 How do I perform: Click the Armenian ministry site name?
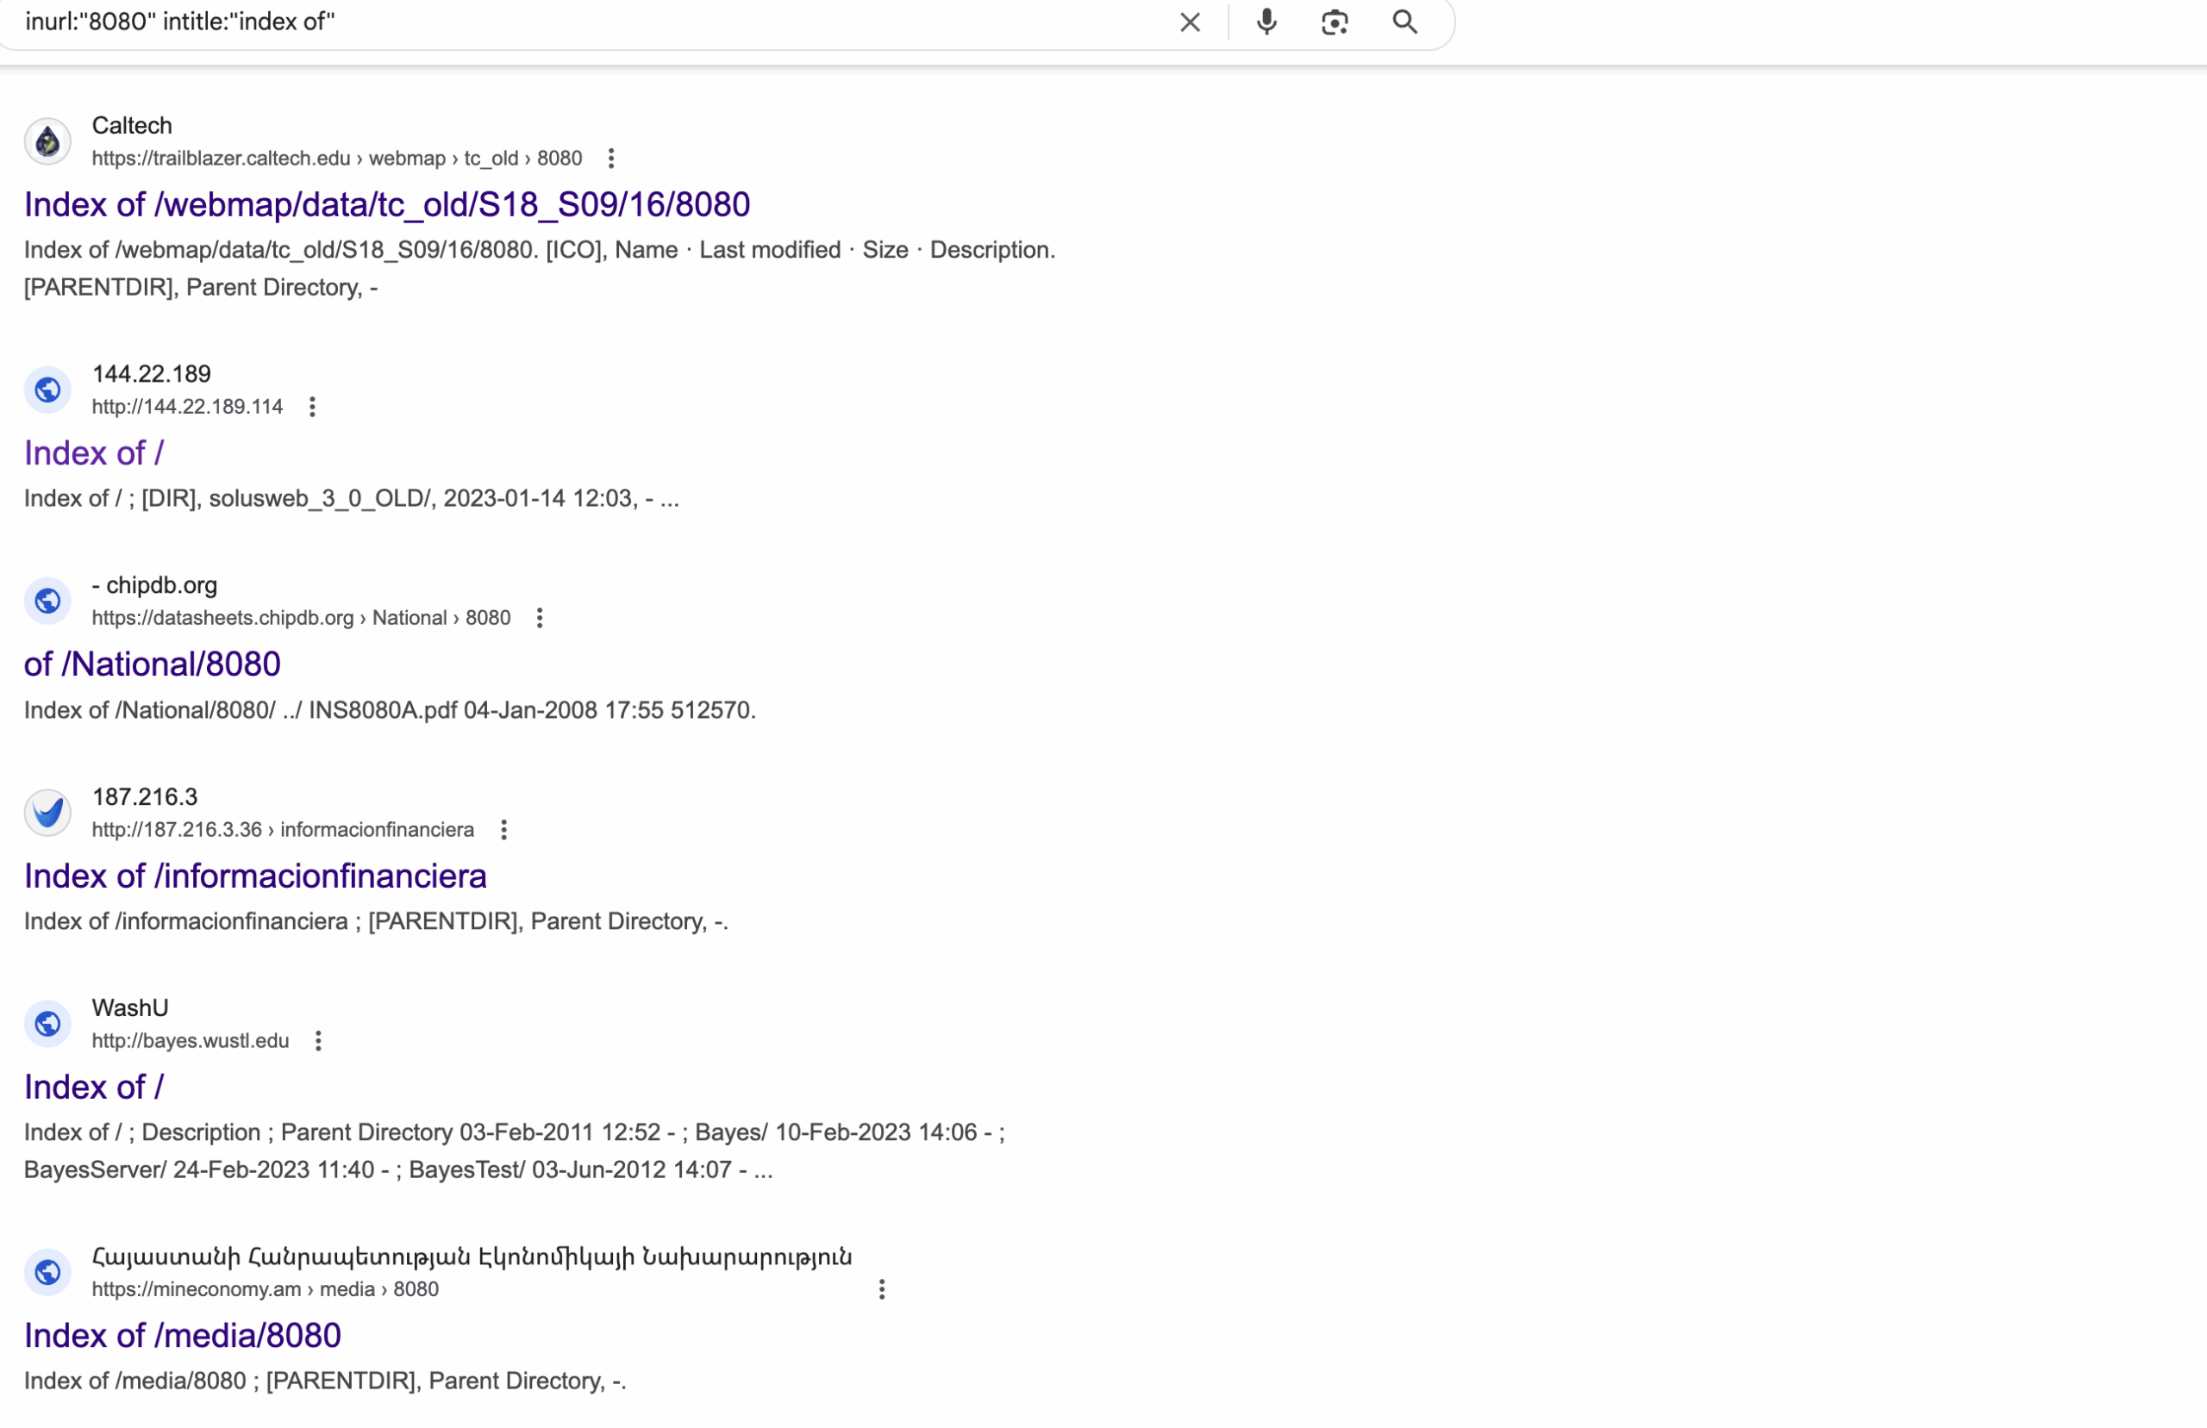(x=471, y=1257)
